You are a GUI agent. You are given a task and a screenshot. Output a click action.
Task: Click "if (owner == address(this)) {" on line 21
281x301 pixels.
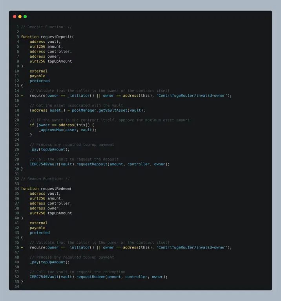[62, 125]
